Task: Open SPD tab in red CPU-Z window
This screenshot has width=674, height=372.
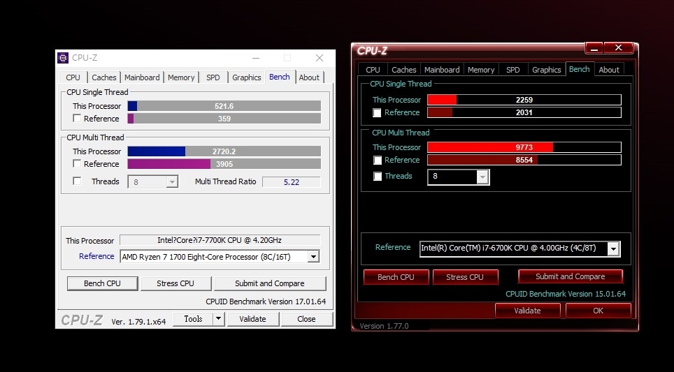Action: point(512,70)
